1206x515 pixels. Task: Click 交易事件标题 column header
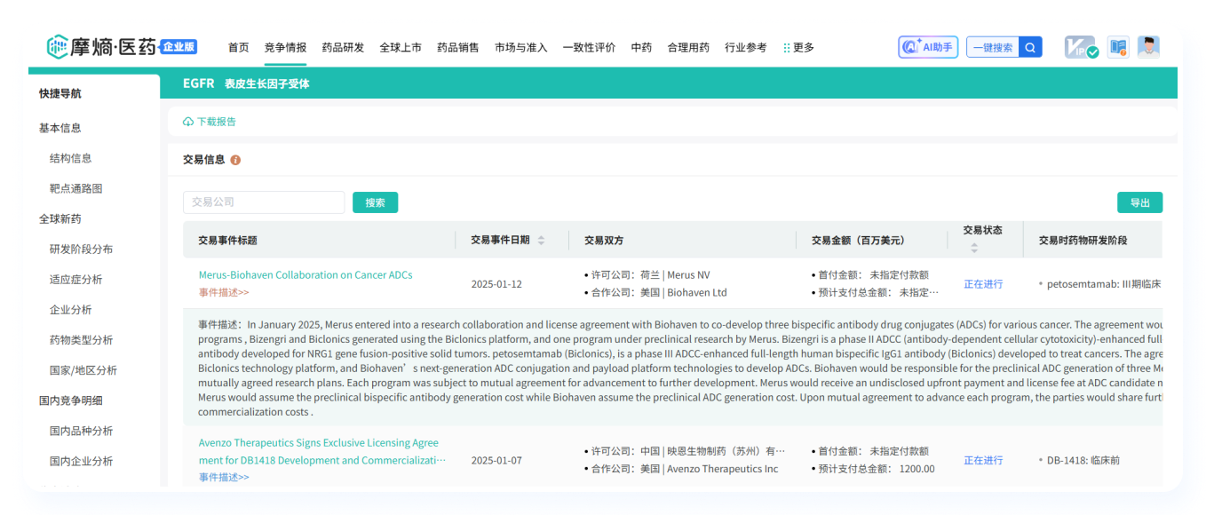pyautogui.click(x=227, y=240)
